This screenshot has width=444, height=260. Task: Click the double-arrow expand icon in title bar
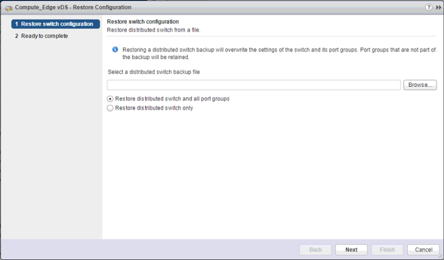coord(437,8)
